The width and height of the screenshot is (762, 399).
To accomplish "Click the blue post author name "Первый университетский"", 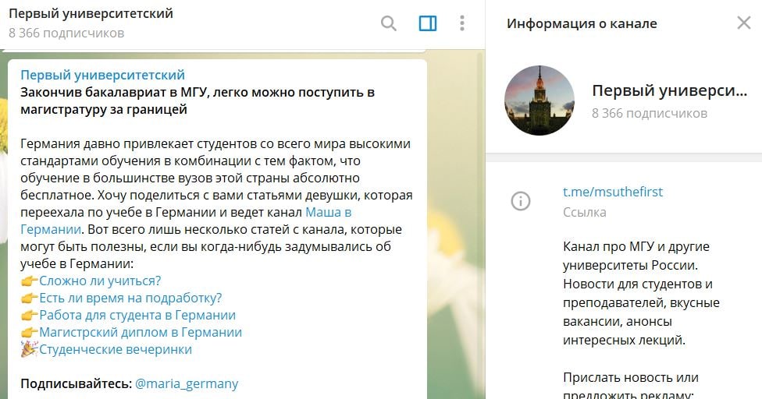I will [x=102, y=75].
